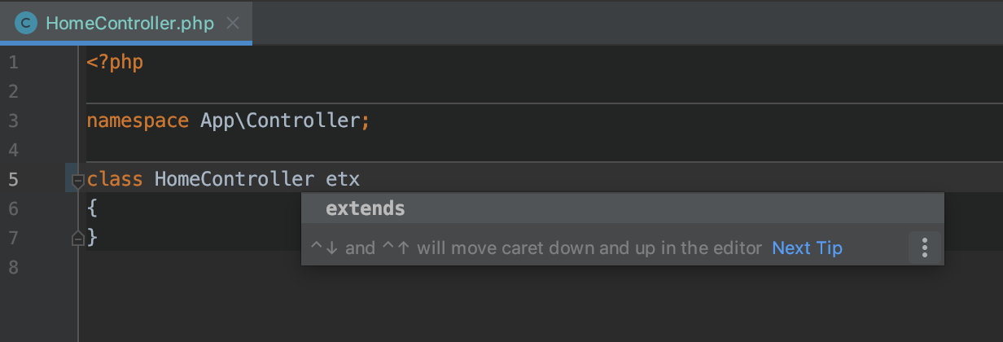Collapse the class fold marker on line 5

(77, 181)
